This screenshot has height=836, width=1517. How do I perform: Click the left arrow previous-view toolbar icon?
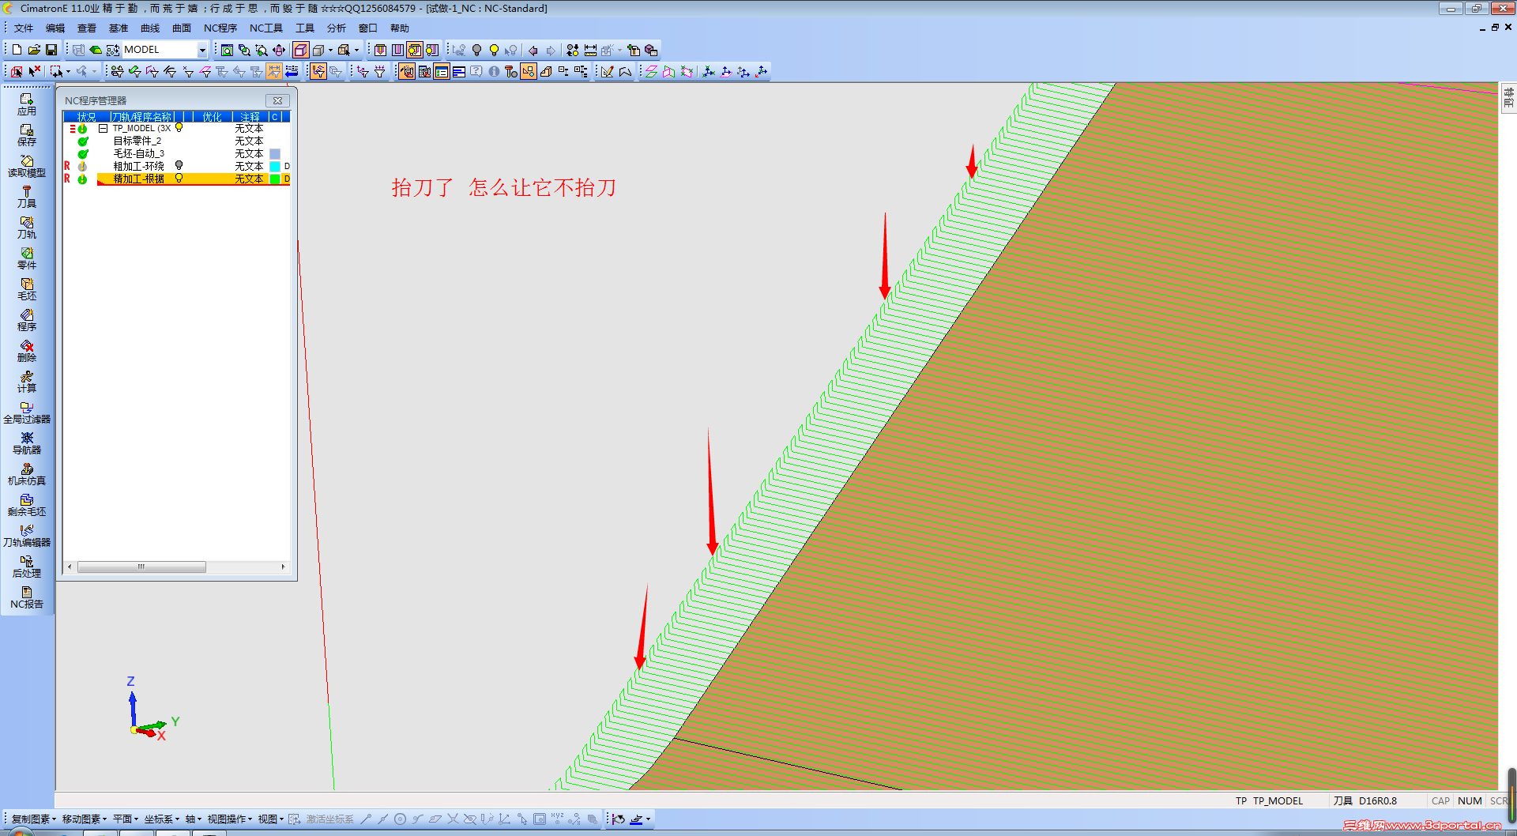tap(533, 50)
